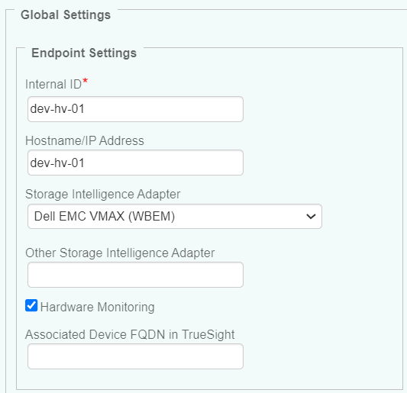Uncheck the Hardware Monitoring checkbox
This screenshot has width=407, height=393.
[31, 305]
